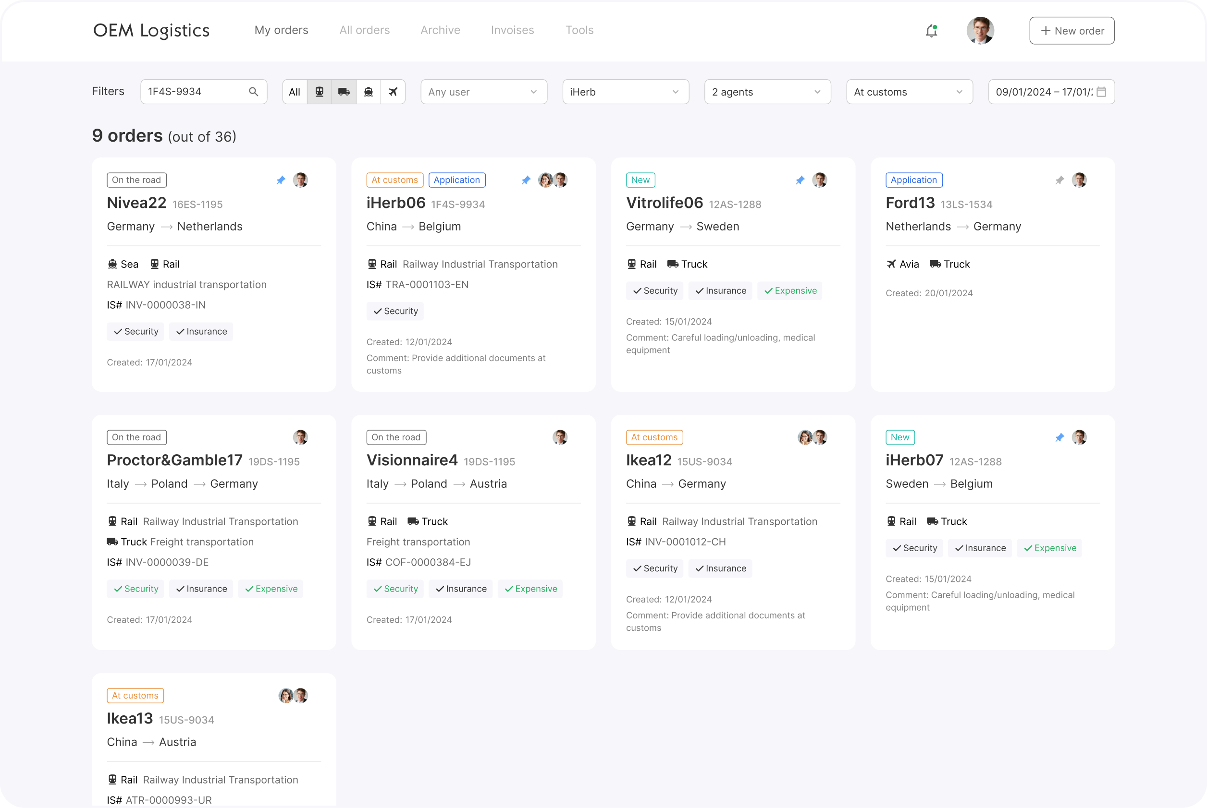Click the user profile avatar in header
The height and width of the screenshot is (808, 1207).
coord(980,31)
